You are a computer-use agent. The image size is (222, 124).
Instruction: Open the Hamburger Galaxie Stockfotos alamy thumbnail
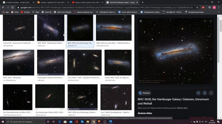[x=51, y=62]
